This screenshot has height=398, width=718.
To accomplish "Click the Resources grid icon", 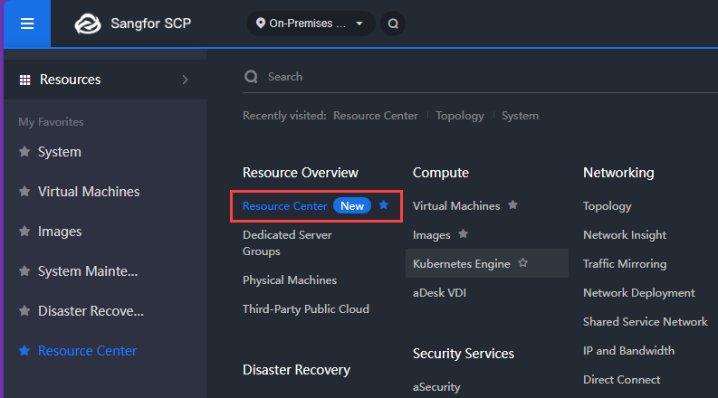I will pos(24,80).
